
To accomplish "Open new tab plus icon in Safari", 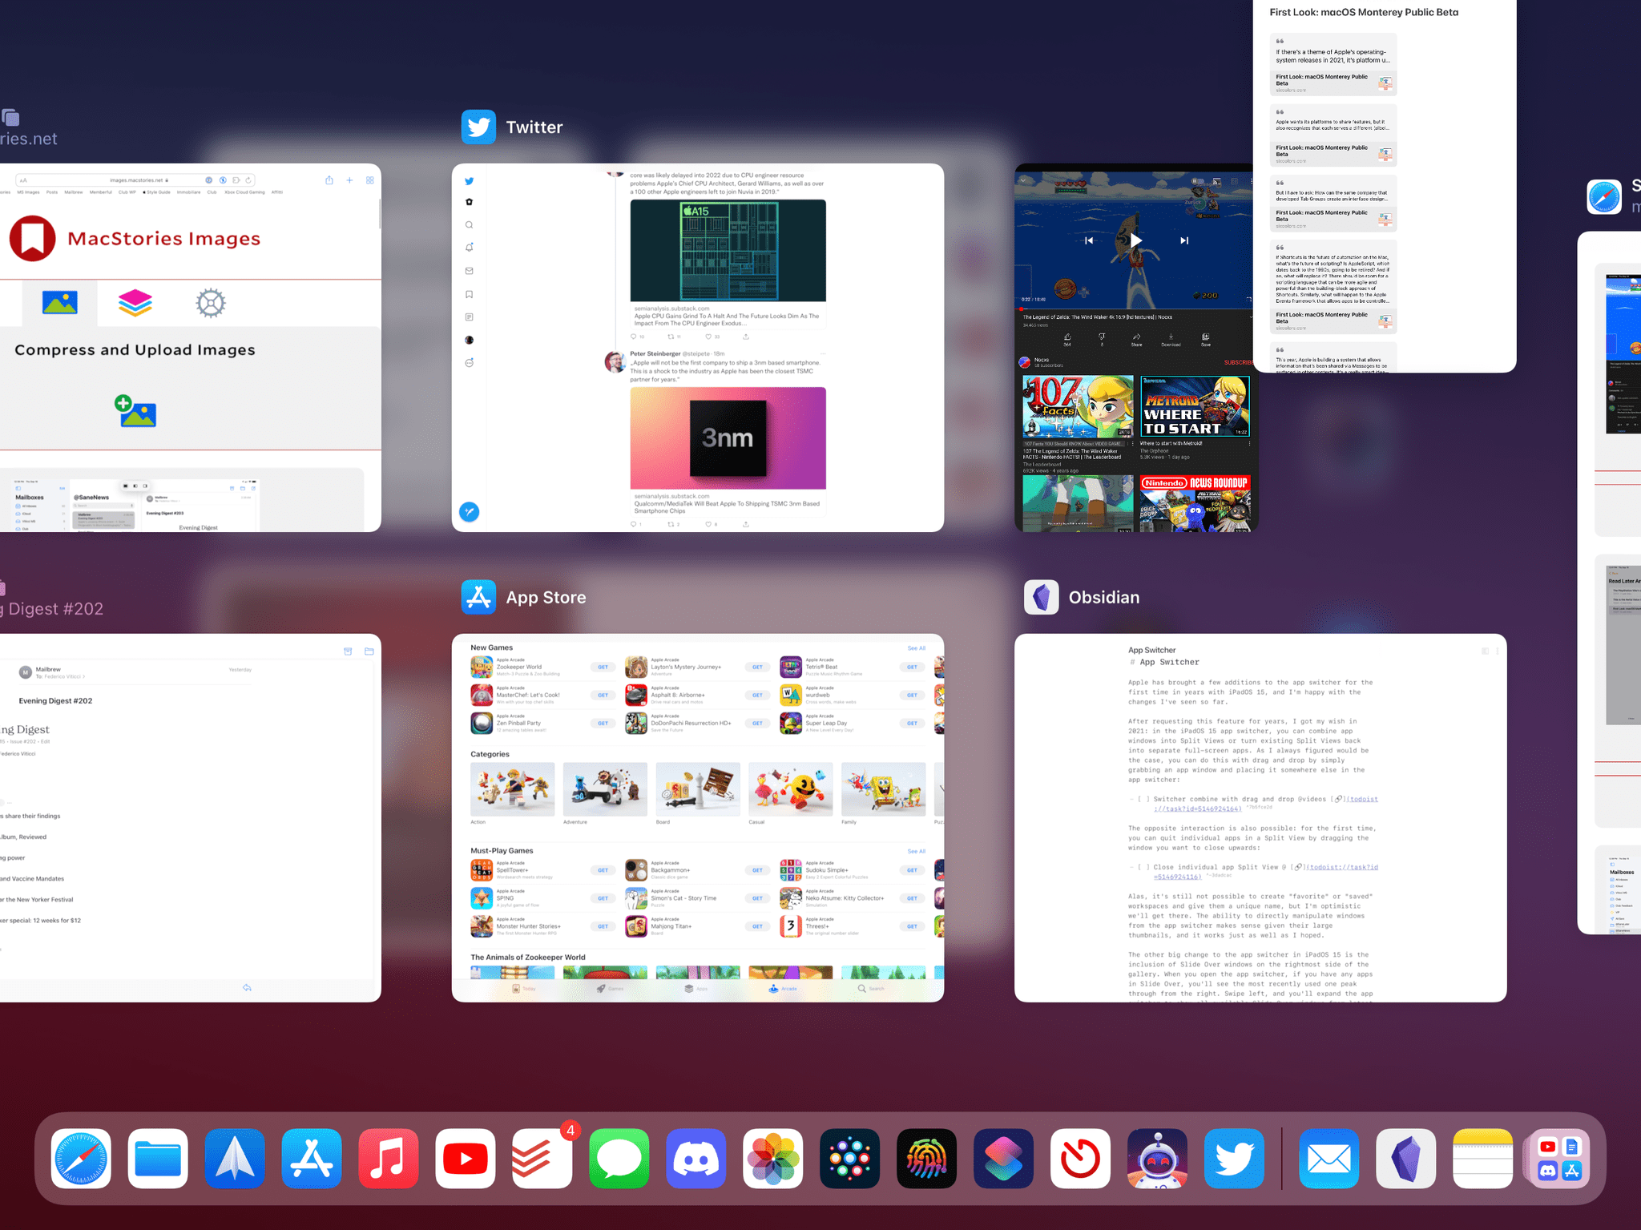I will pos(349,180).
